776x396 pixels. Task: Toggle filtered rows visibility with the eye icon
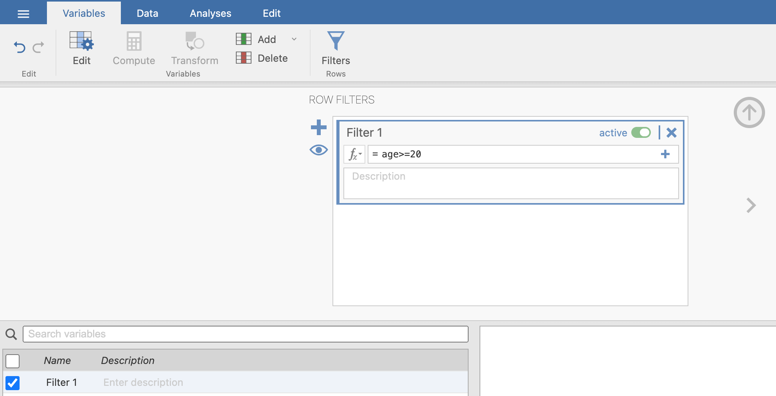[318, 150]
